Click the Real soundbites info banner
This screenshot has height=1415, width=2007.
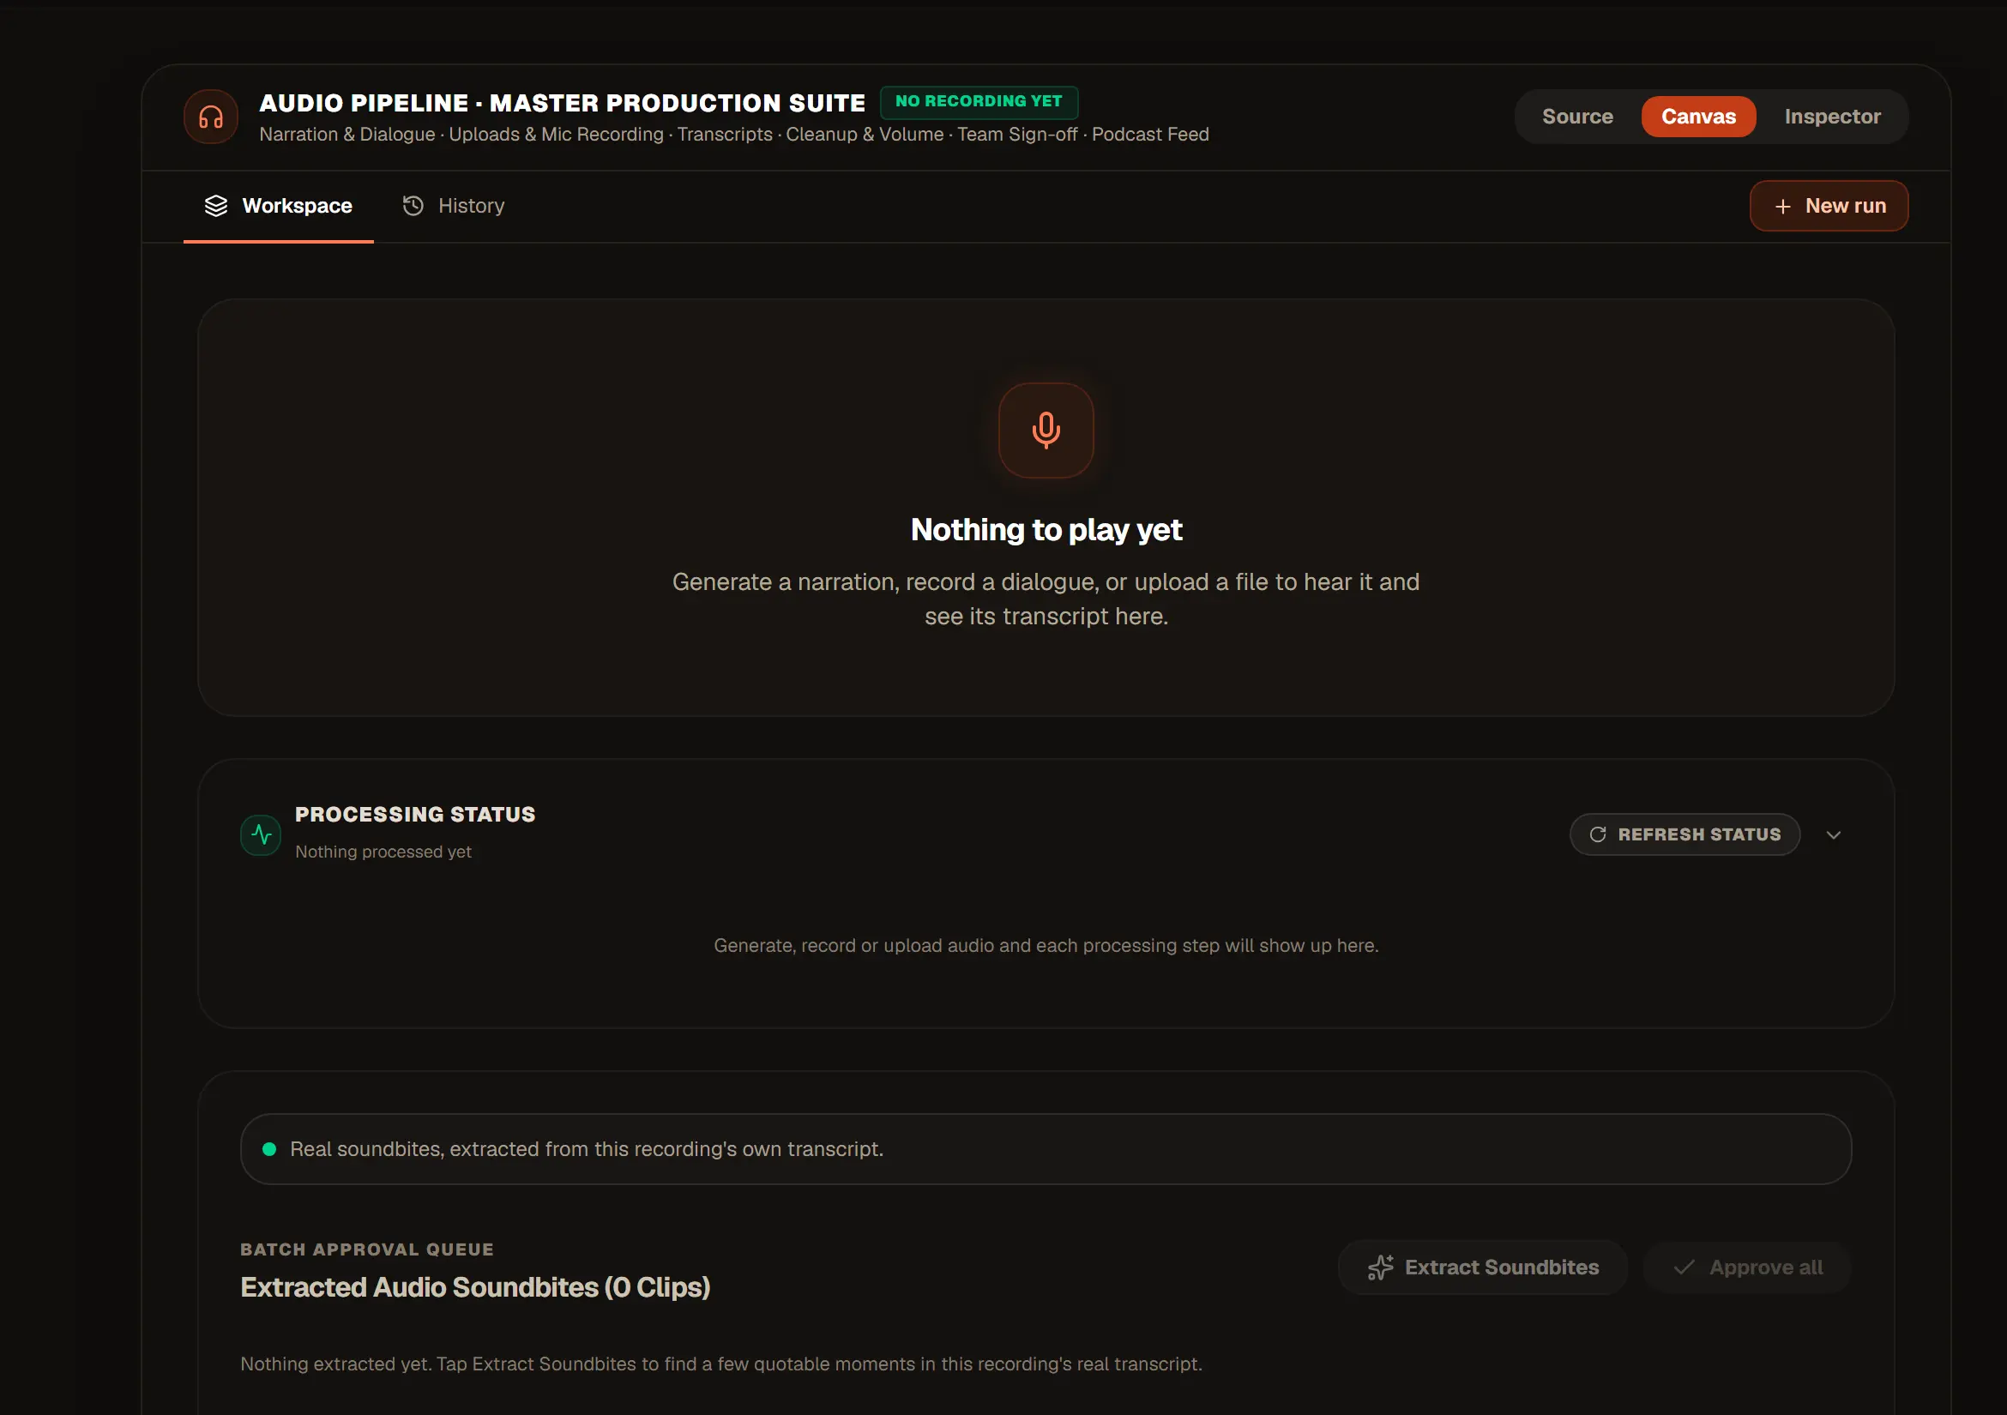click(1046, 1149)
